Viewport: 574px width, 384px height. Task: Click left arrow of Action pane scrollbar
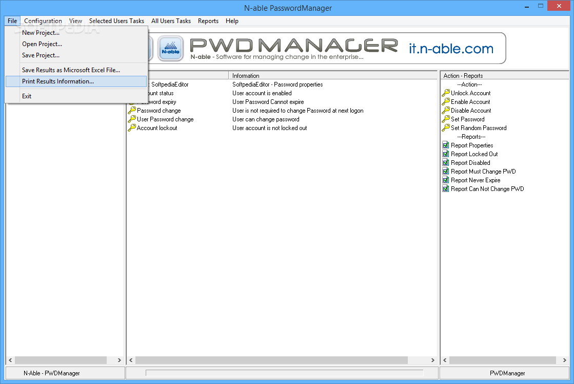coord(445,360)
